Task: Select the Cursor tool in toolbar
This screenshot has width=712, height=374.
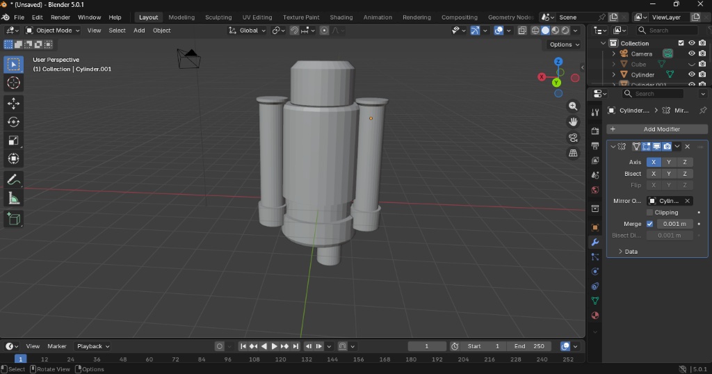Action: 13,83
